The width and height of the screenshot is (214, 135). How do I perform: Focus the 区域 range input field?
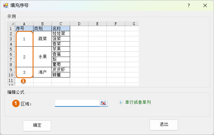tap(77, 103)
